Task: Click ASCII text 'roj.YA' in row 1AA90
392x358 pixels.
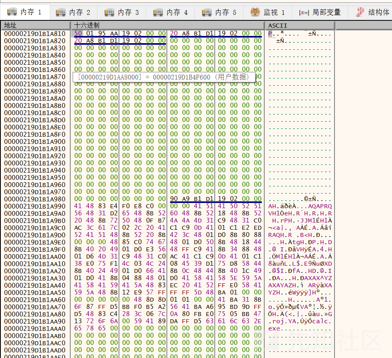Action: click(284, 321)
